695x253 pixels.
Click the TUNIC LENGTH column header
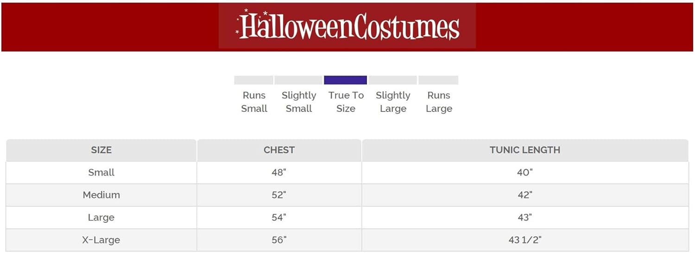pos(524,150)
